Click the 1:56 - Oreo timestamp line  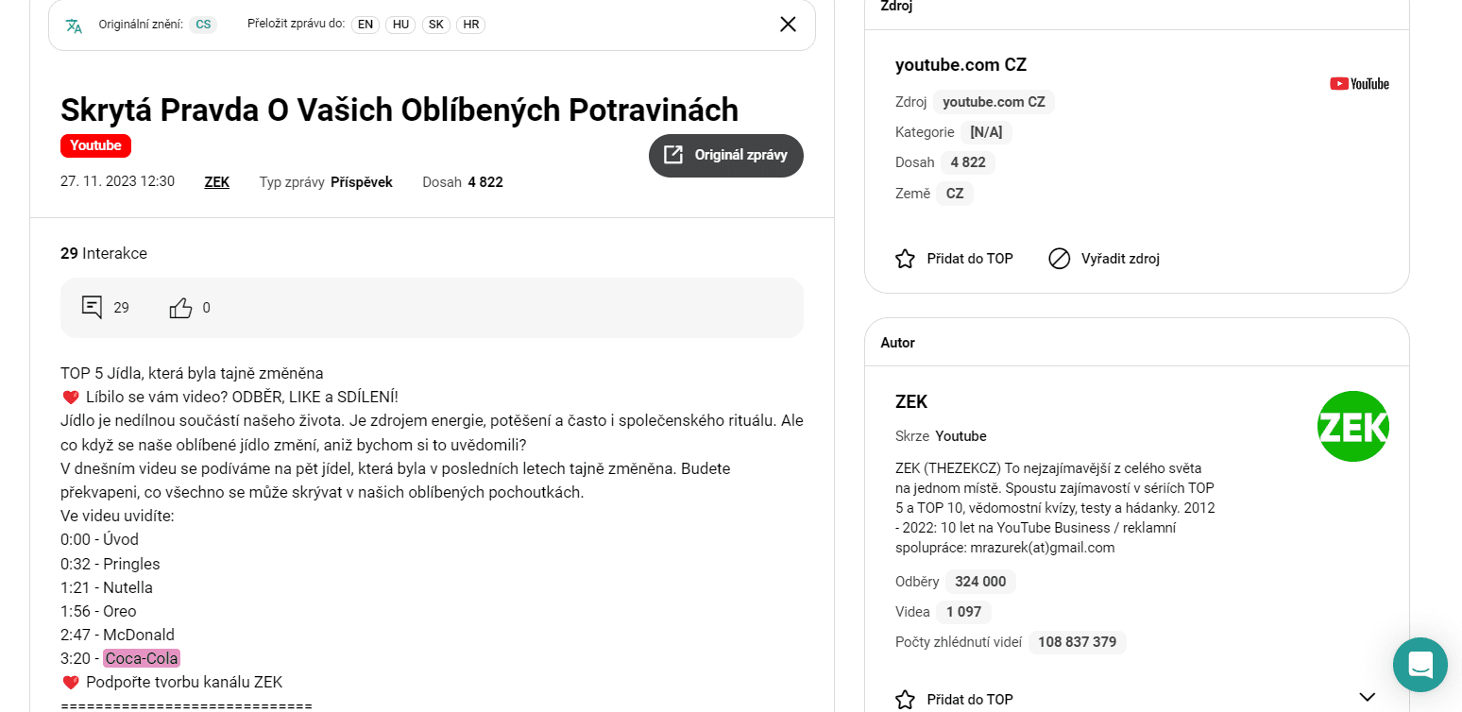point(98,611)
